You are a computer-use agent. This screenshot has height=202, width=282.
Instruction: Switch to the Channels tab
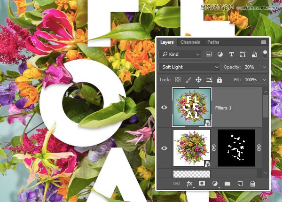190,42
